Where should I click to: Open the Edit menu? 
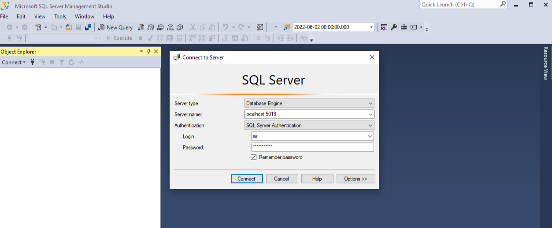(21, 16)
